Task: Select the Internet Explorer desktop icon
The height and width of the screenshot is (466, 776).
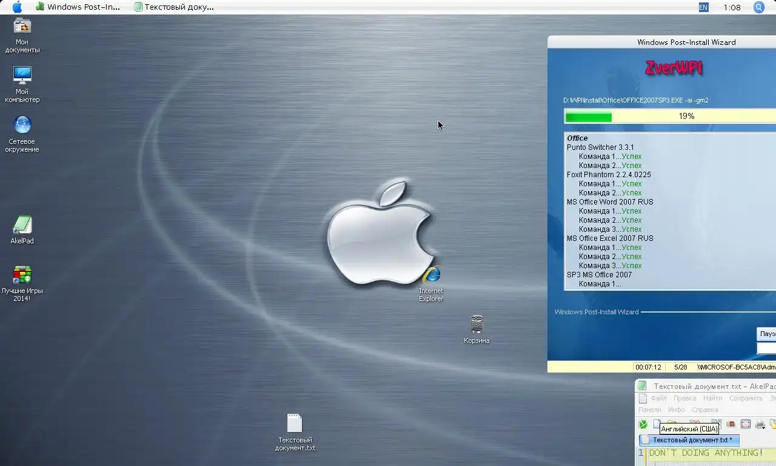Action: [x=431, y=283]
